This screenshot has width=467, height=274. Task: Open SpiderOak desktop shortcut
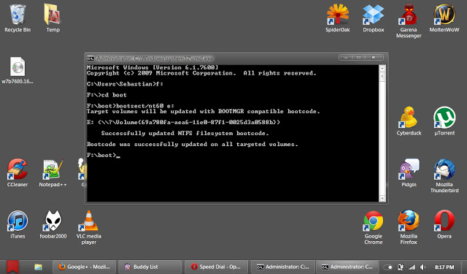tap(337, 18)
